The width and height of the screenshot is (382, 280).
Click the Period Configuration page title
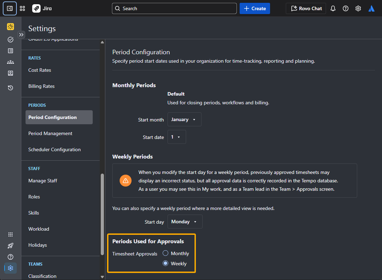click(141, 52)
